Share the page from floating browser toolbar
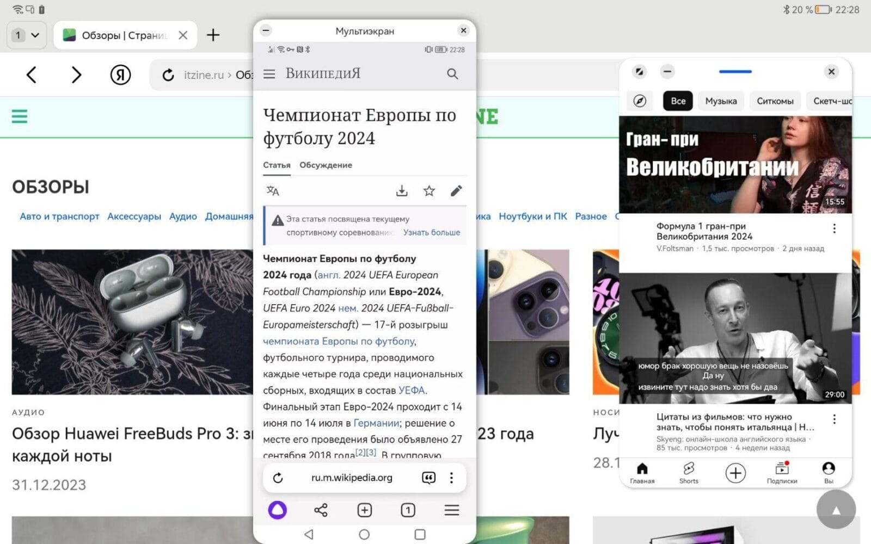Screen dimensions: 871x544 point(321,510)
